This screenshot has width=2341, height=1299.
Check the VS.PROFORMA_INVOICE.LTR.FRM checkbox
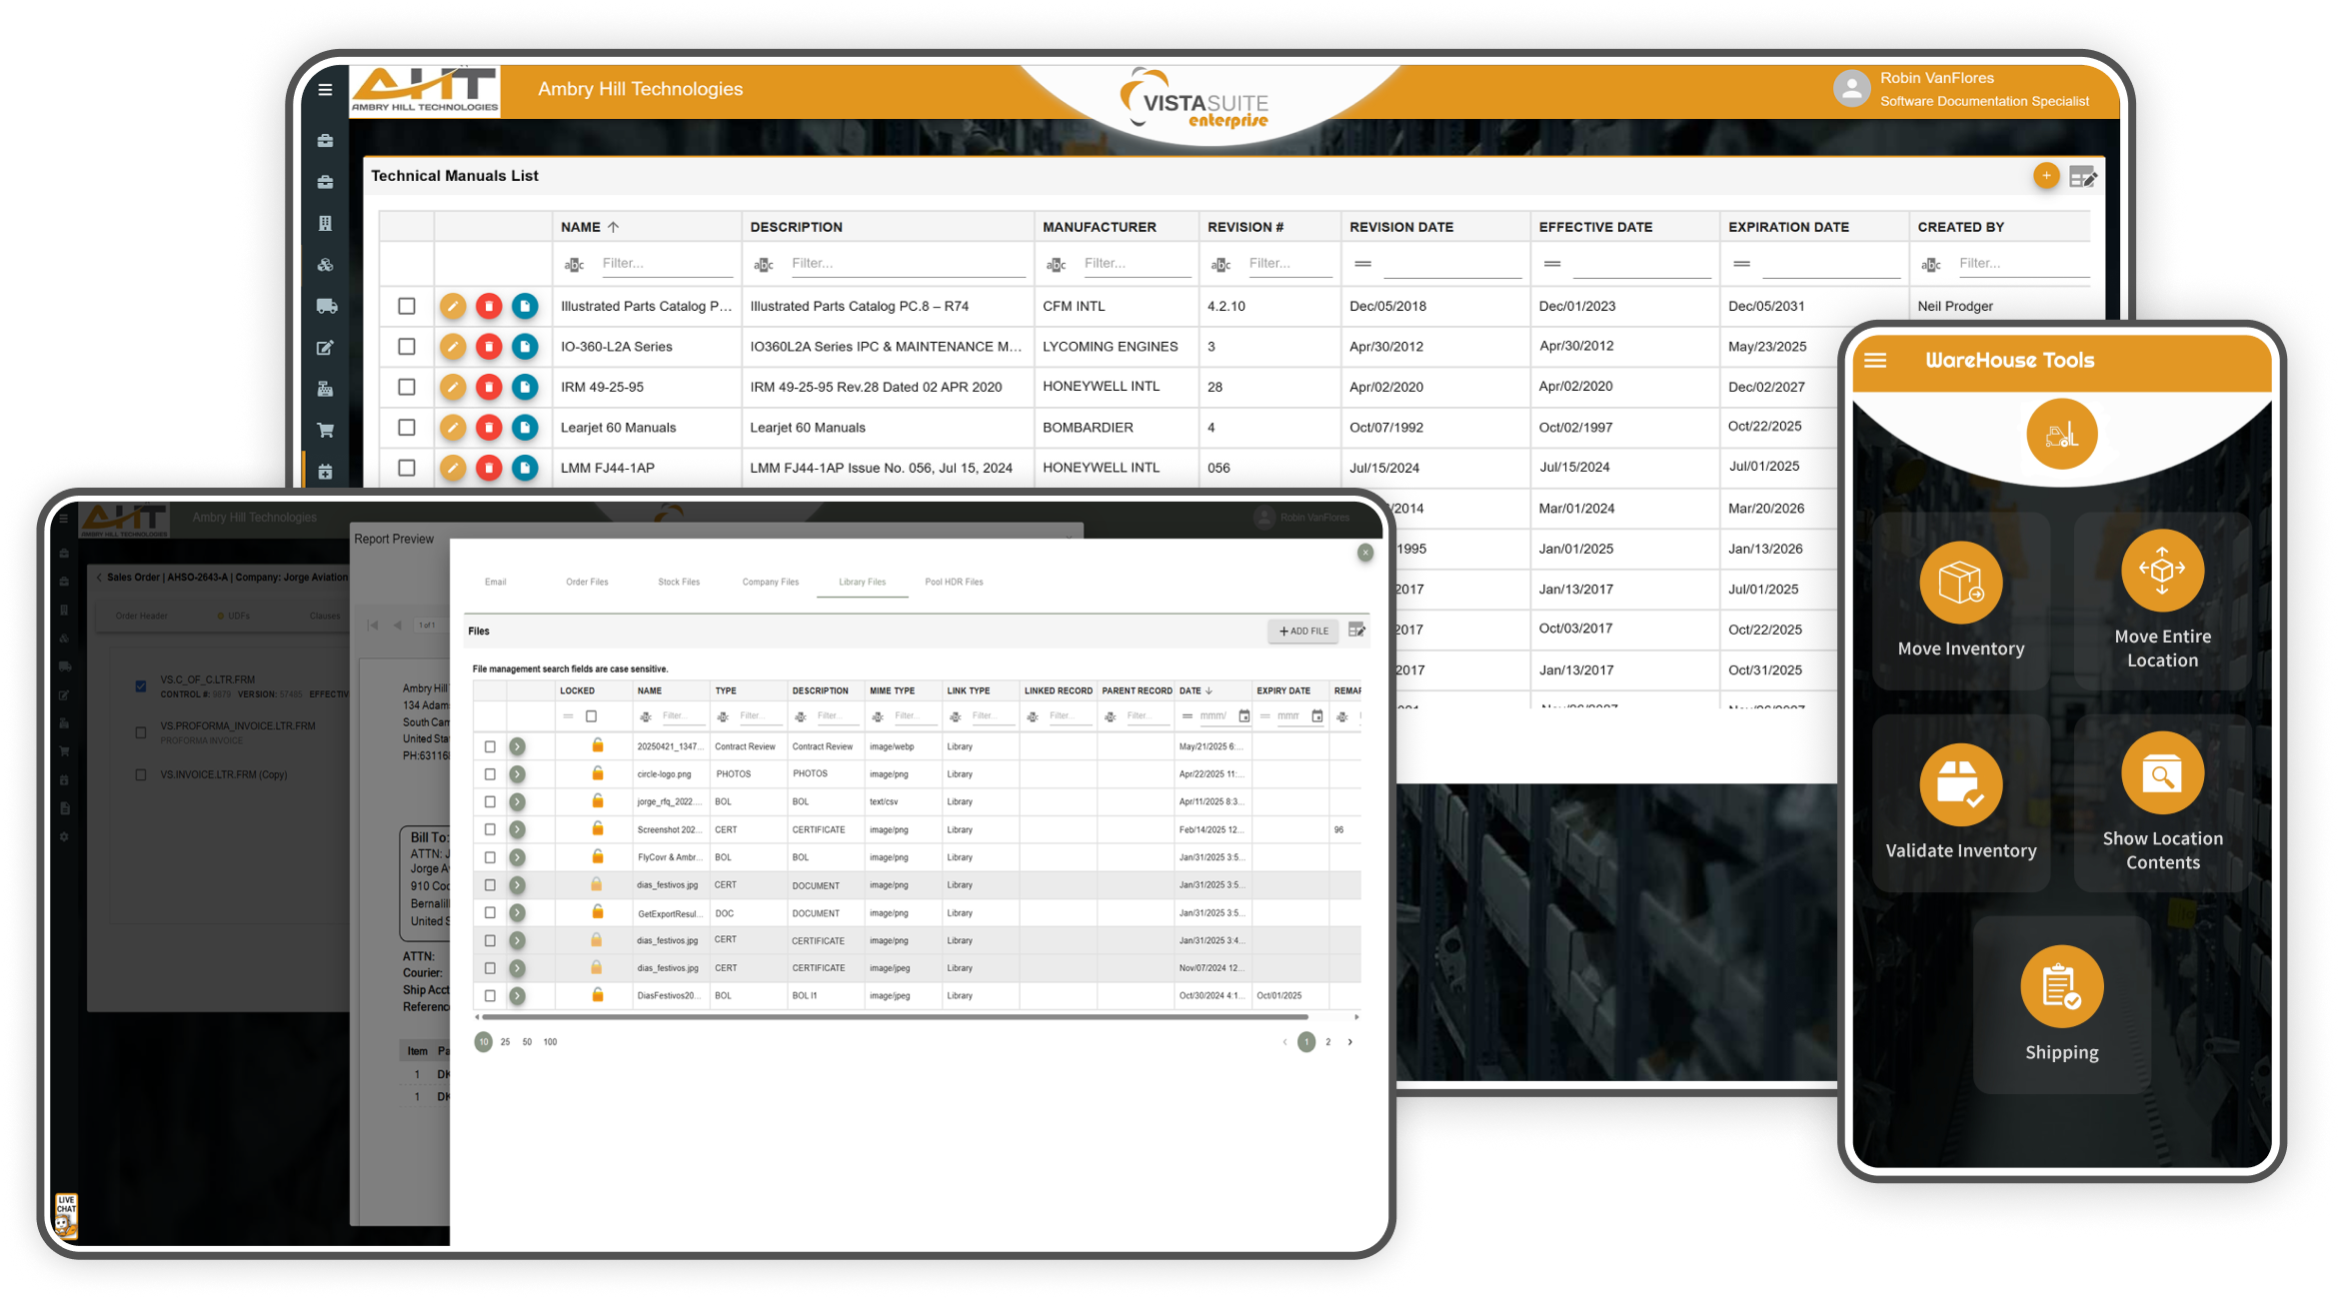tap(140, 731)
